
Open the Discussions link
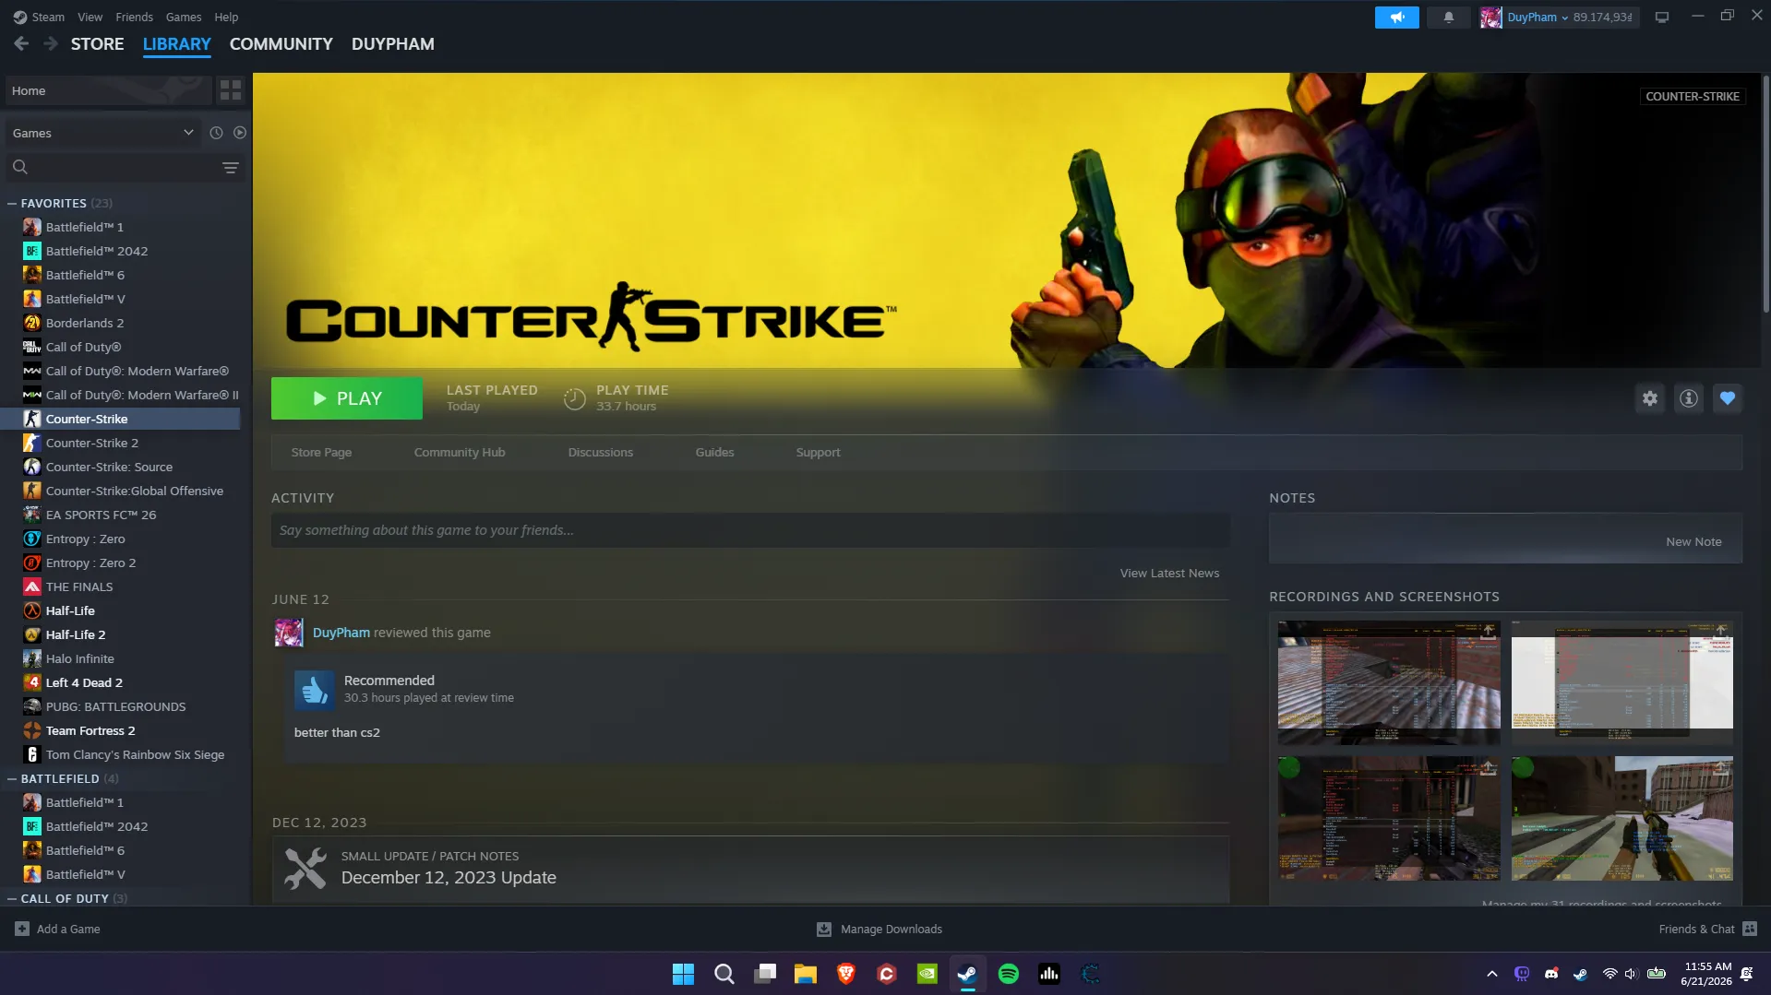[x=600, y=452]
